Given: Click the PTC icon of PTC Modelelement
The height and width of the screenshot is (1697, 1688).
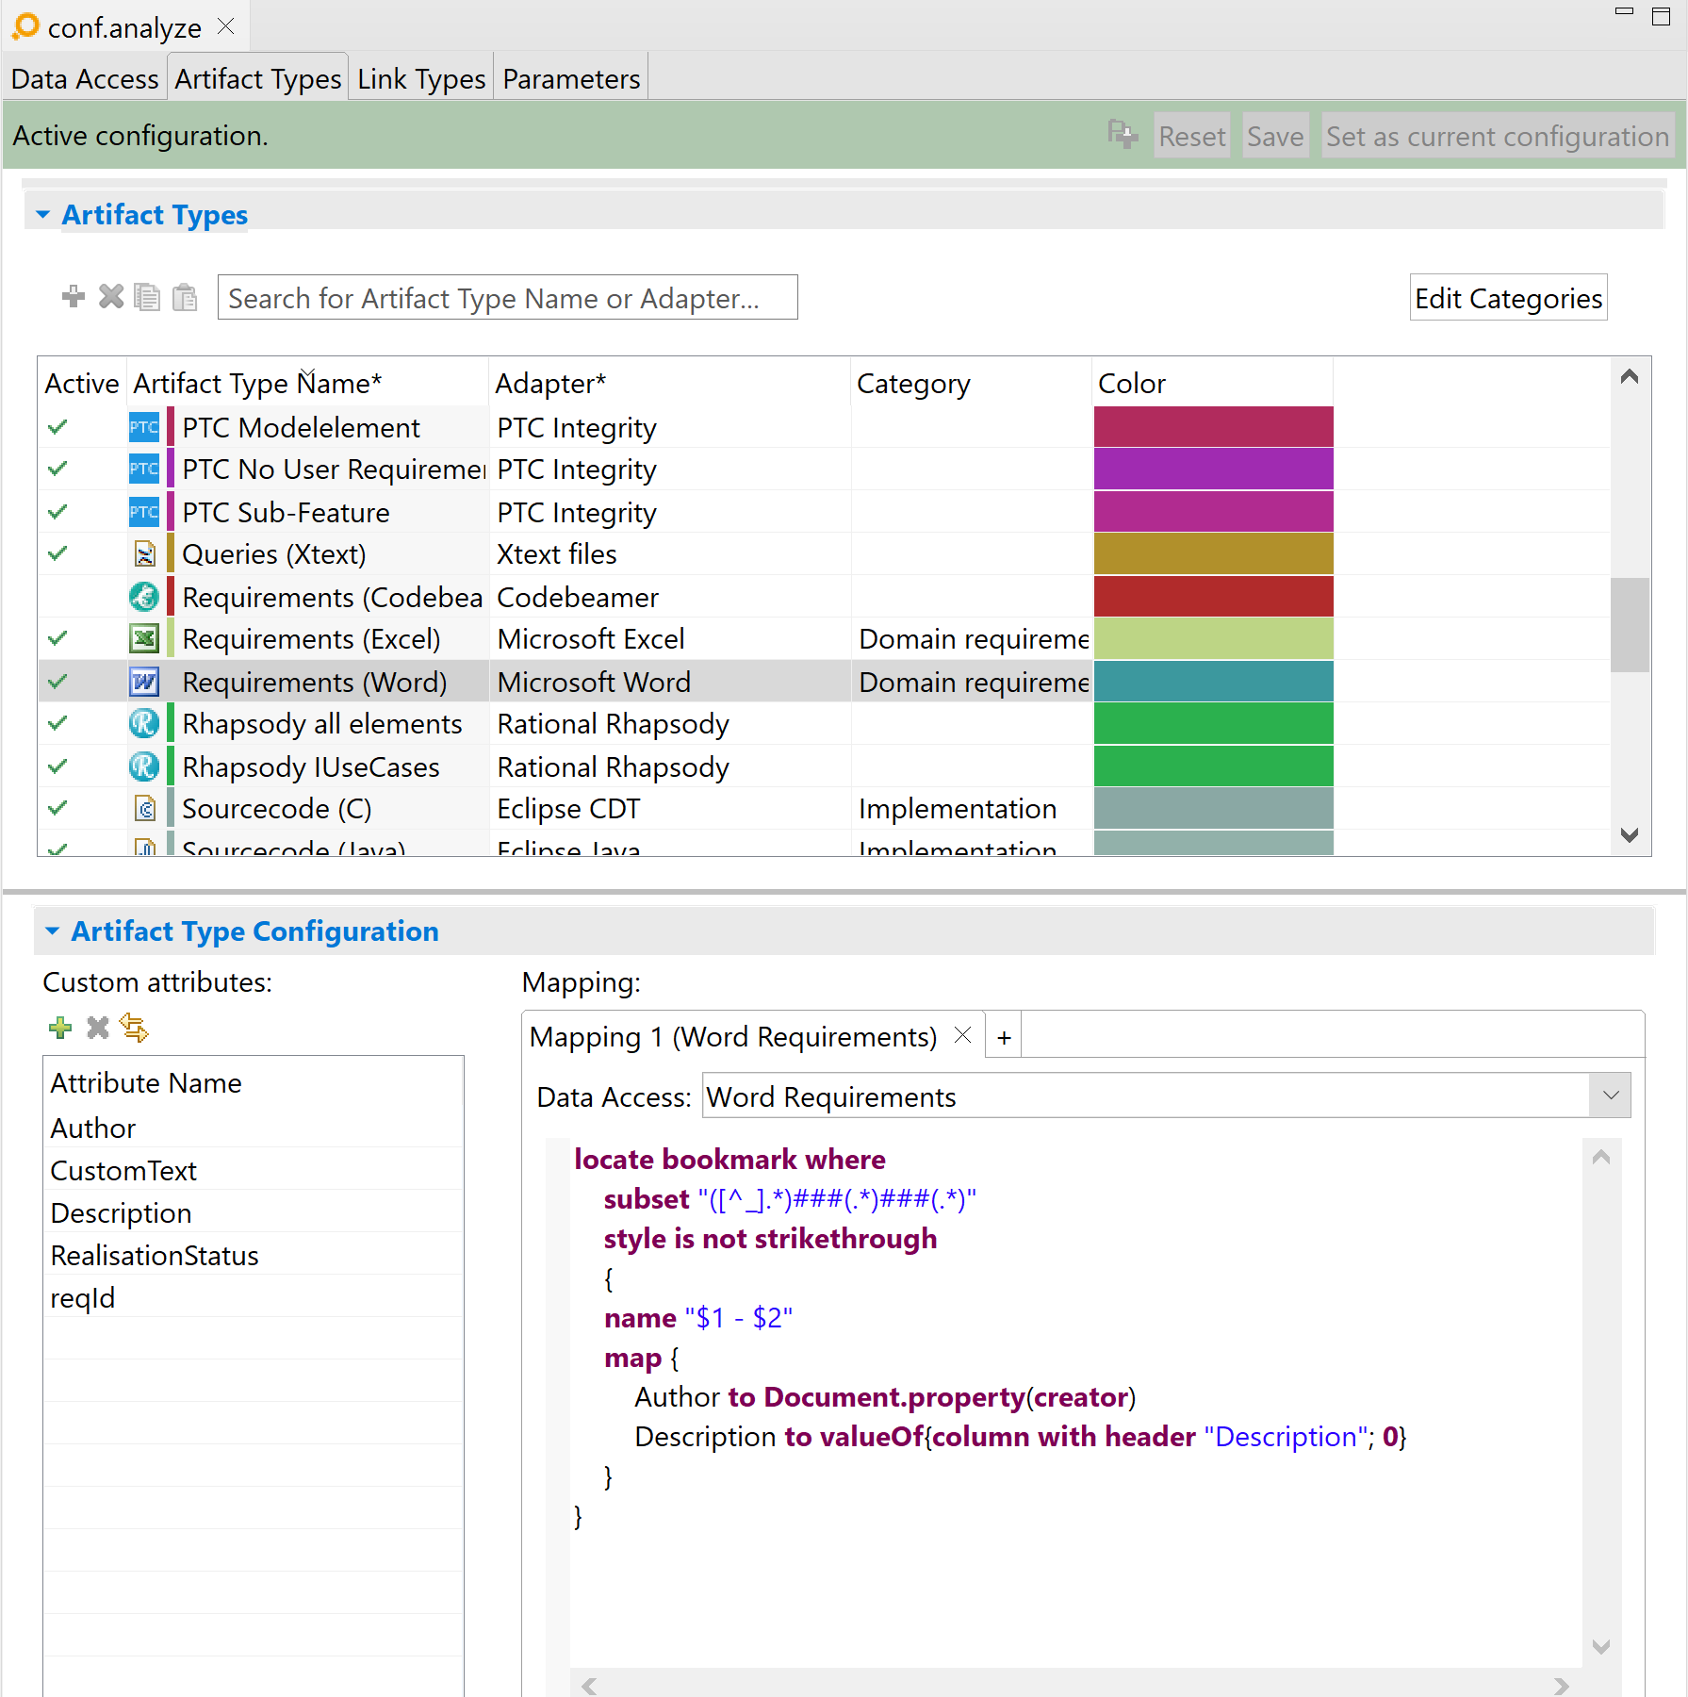Looking at the screenshot, I should [144, 427].
